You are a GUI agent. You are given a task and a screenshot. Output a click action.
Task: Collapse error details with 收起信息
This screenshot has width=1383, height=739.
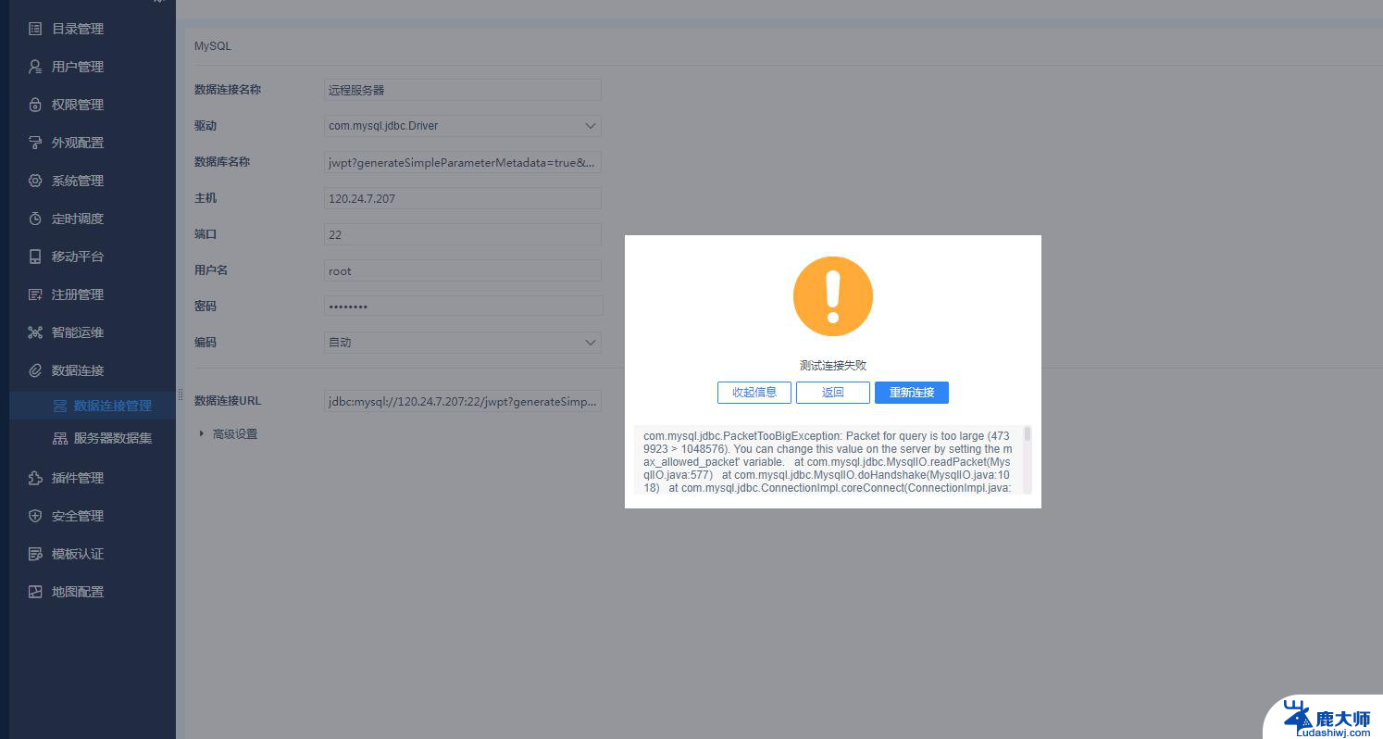pyautogui.click(x=754, y=393)
